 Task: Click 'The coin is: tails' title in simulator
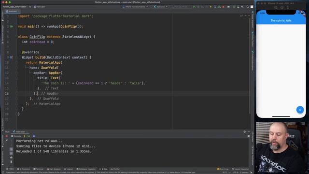[x=281, y=20]
